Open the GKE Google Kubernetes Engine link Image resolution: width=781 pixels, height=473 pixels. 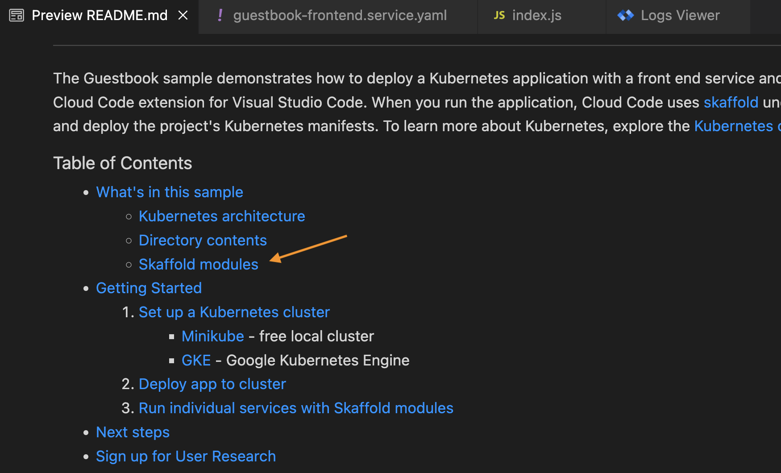tap(196, 360)
